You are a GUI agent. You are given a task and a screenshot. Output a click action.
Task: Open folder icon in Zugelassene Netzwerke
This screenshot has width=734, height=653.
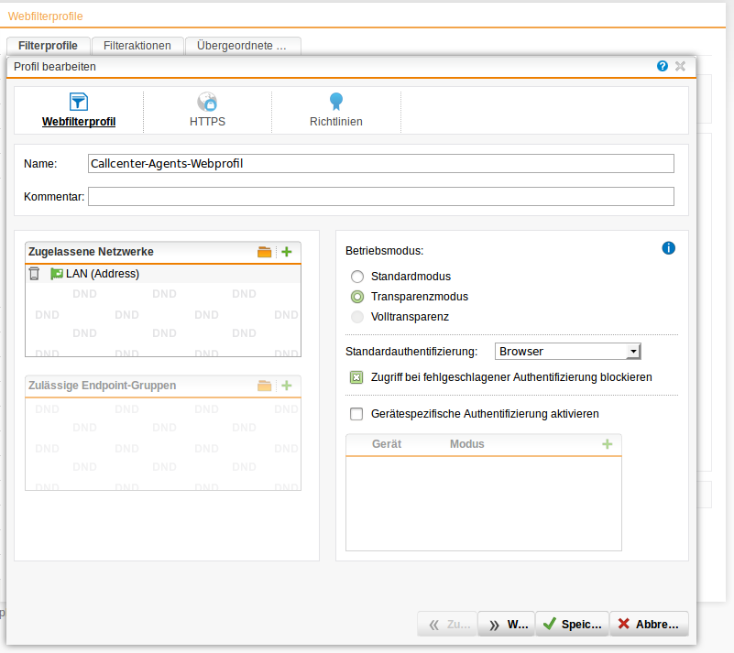click(265, 252)
